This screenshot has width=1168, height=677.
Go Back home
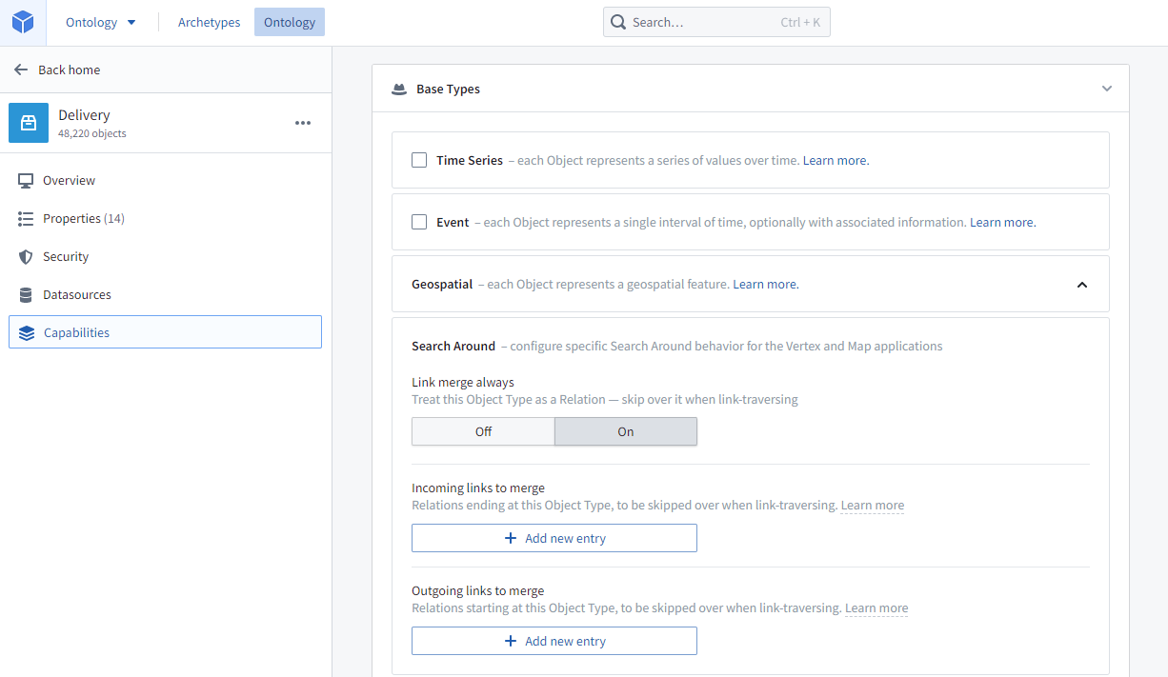coord(69,70)
